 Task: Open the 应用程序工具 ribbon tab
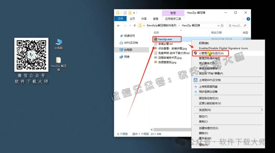(x=173, y=19)
